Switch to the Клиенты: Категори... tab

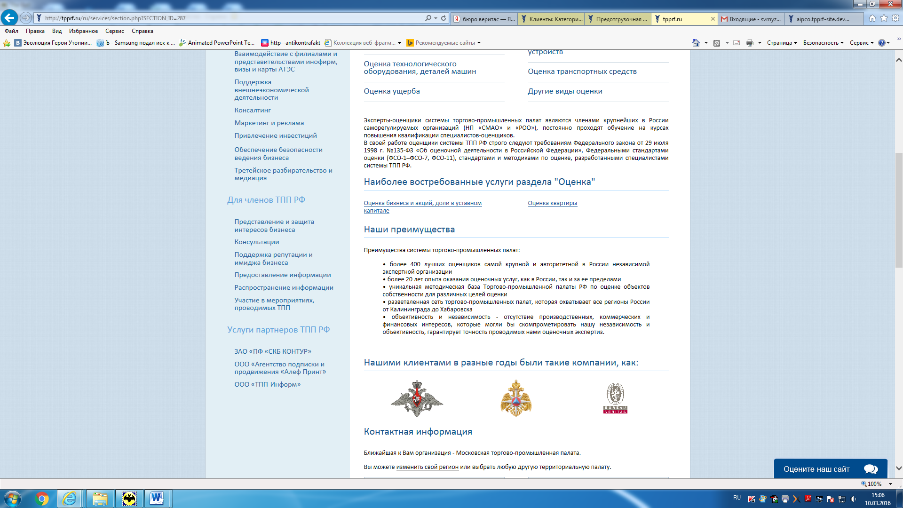pos(551,19)
